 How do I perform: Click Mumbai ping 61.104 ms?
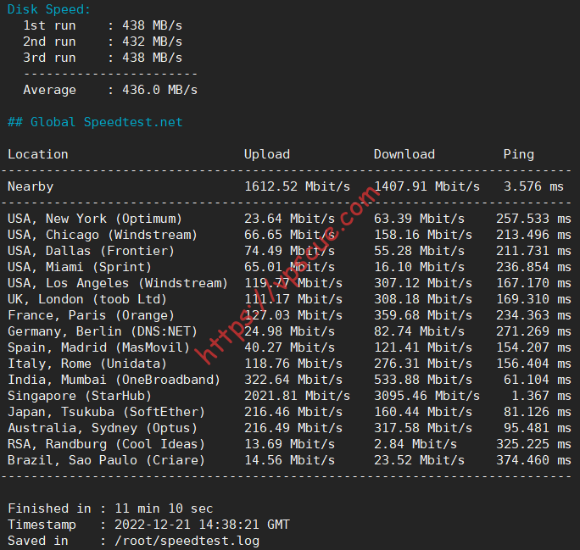[x=538, y=380]
